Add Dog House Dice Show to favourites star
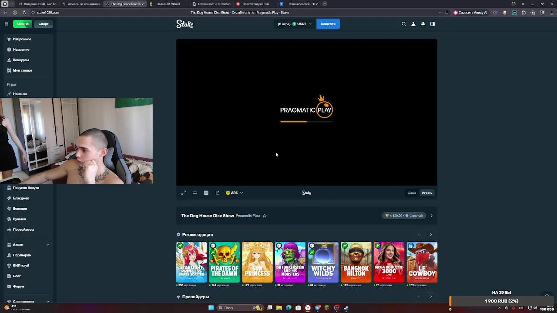The height and width of the screenshot is (313, 557). (265, 216)
